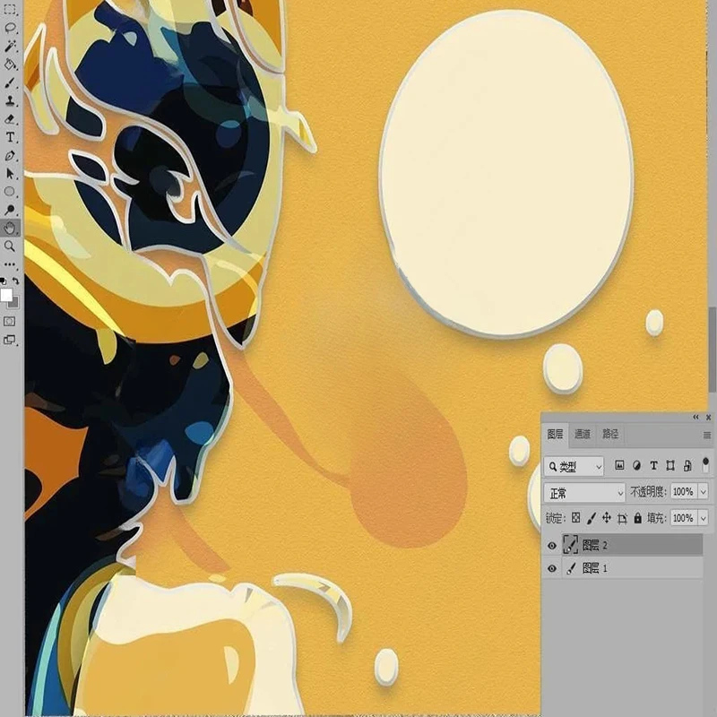Select the Dodge tool
The width and height of the screenshot is (717, 717).
click(10, 210)
